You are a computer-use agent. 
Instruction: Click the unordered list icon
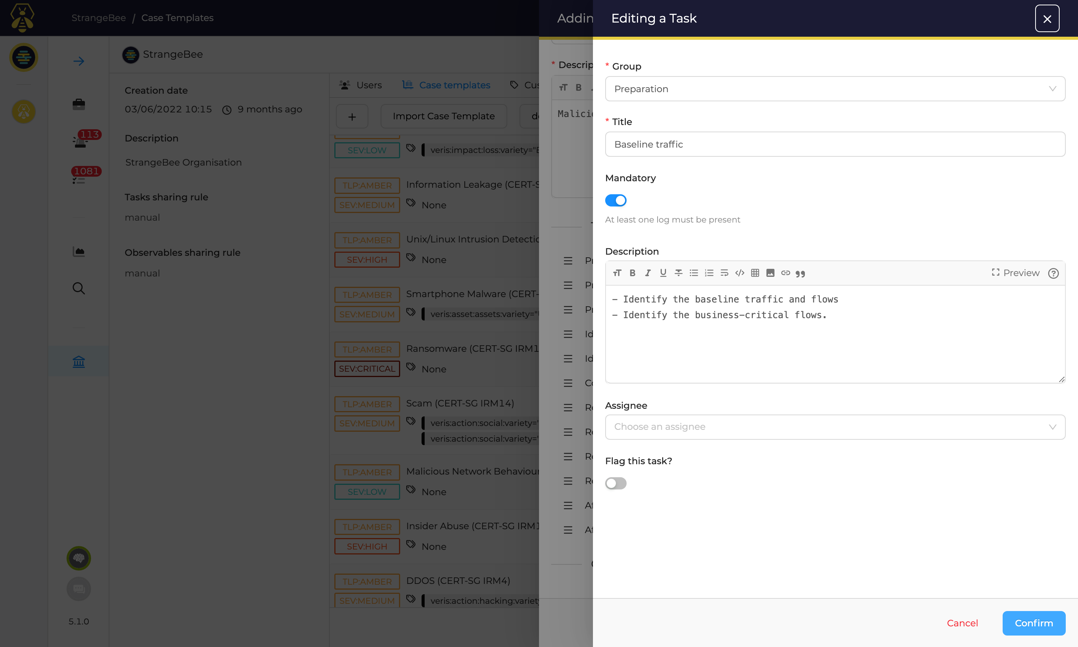point(694,273)
